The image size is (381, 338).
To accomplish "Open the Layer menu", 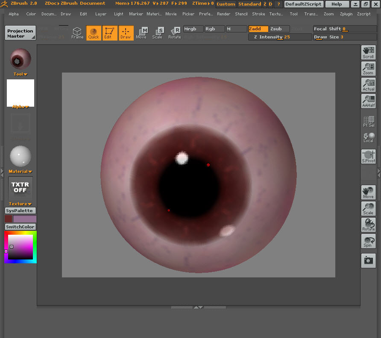I will point(101,14).
